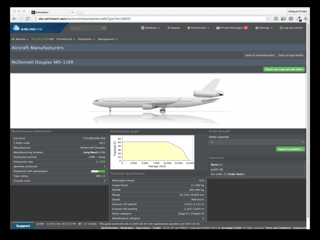Click the Default Profile button
320x240 pixels.
click(x=298, y=12)
